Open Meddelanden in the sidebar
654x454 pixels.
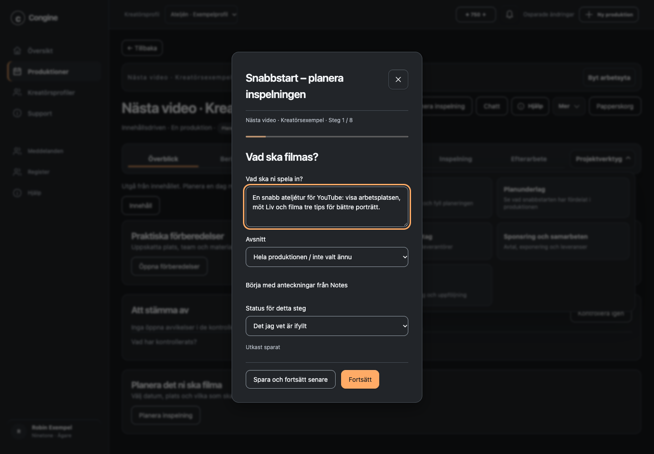tap(54, 151)
